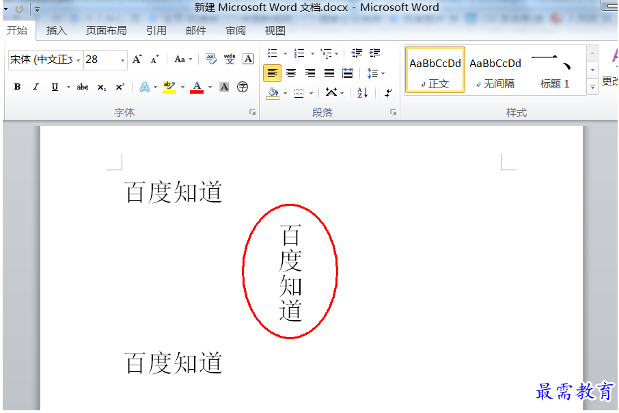This screenshot has height=413, width=619.
Task: Expand the styles gallery More button
Action: tap(592, 87)
